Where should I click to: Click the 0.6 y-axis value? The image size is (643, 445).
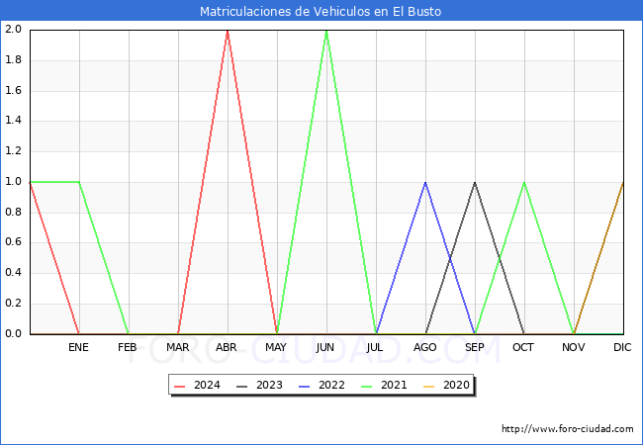point(13,242)
